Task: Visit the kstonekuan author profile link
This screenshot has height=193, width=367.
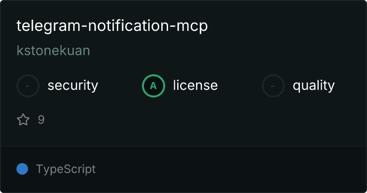Action: click(54, 51)
